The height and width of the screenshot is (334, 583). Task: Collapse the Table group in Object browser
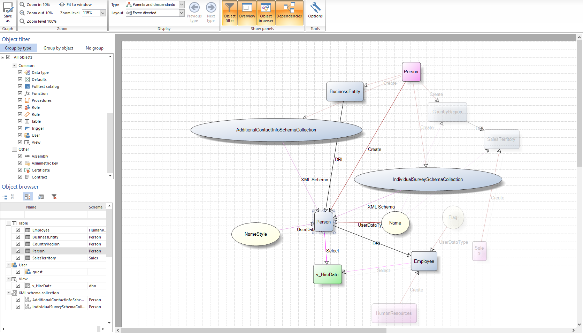[x=8, y=223]
